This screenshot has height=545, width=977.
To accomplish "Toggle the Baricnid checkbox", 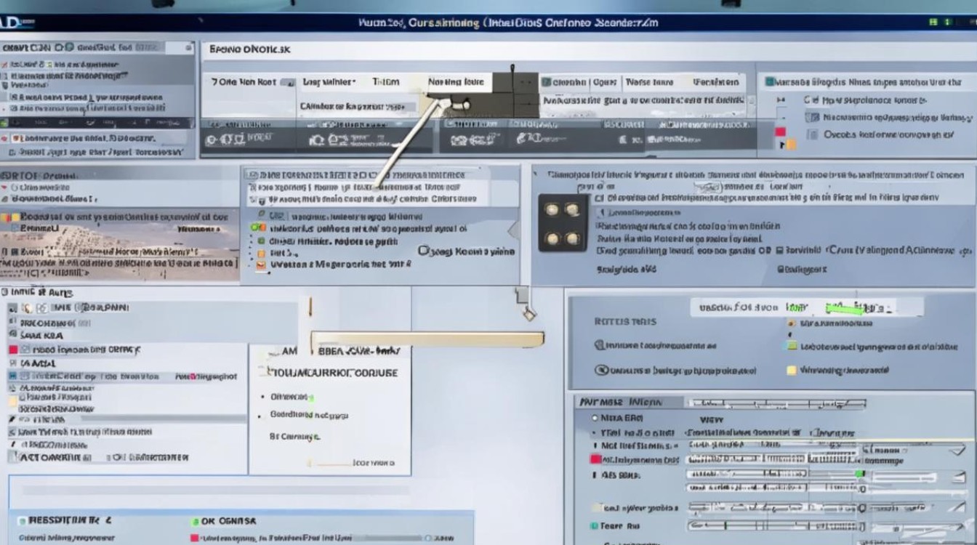I will 781,250.
